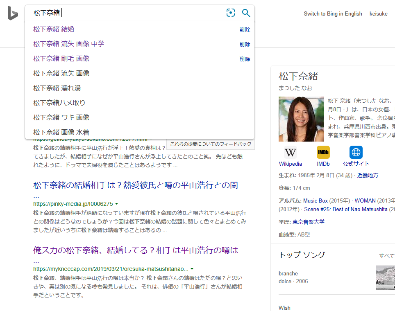
Task: Select the plain 松下奈緒 流失 画像 suggestion
Action: tap(140, 73)
